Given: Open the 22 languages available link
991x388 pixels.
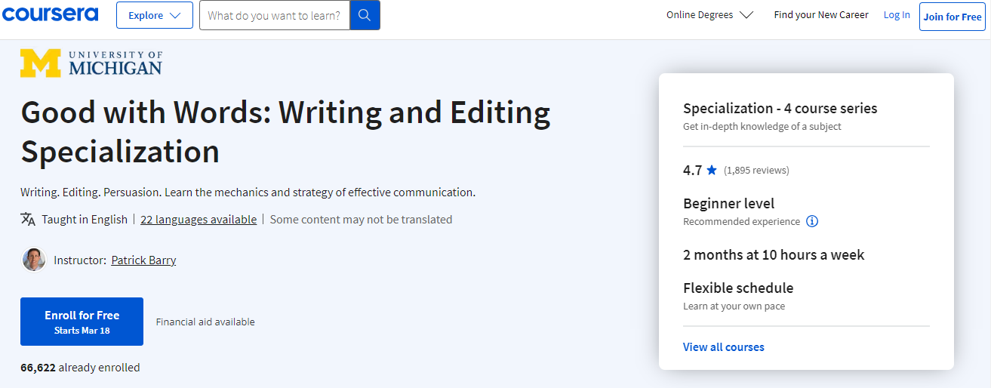Looking at the screenshot, I should click(x=199, y=219).
